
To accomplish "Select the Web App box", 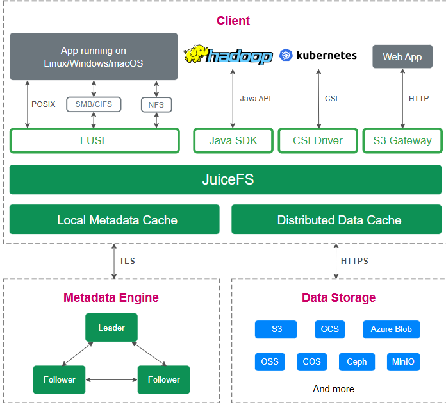I will (402, 56).
